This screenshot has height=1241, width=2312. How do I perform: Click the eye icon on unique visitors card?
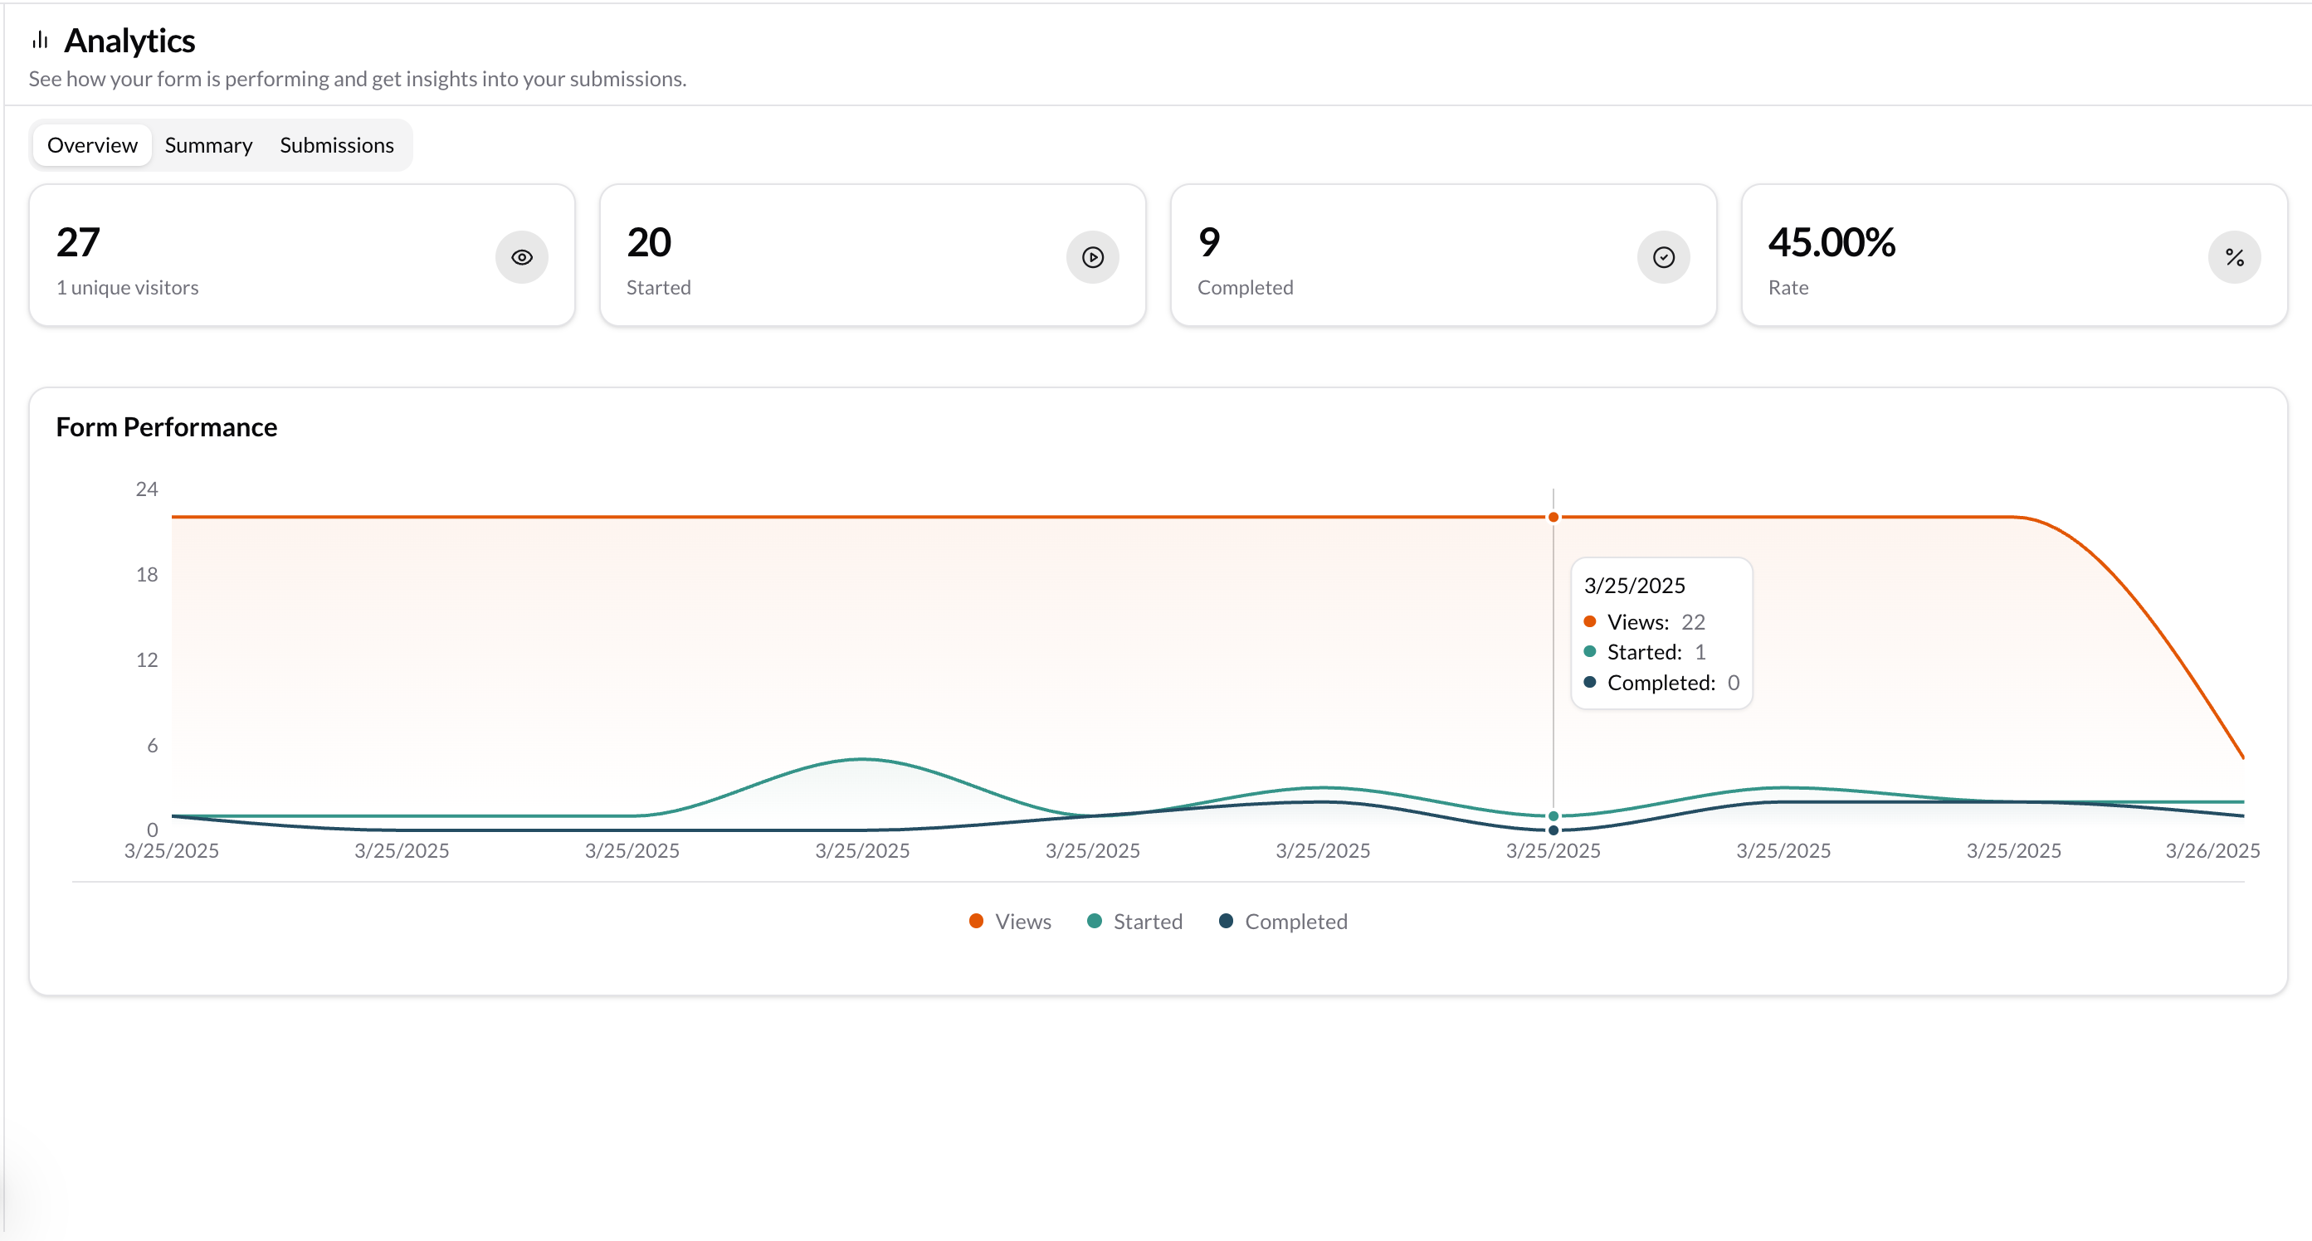pos(521,256)
